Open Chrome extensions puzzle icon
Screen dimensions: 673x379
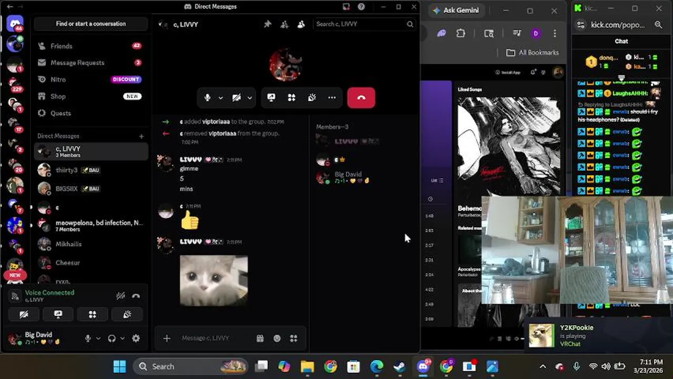tap(461, 33)
